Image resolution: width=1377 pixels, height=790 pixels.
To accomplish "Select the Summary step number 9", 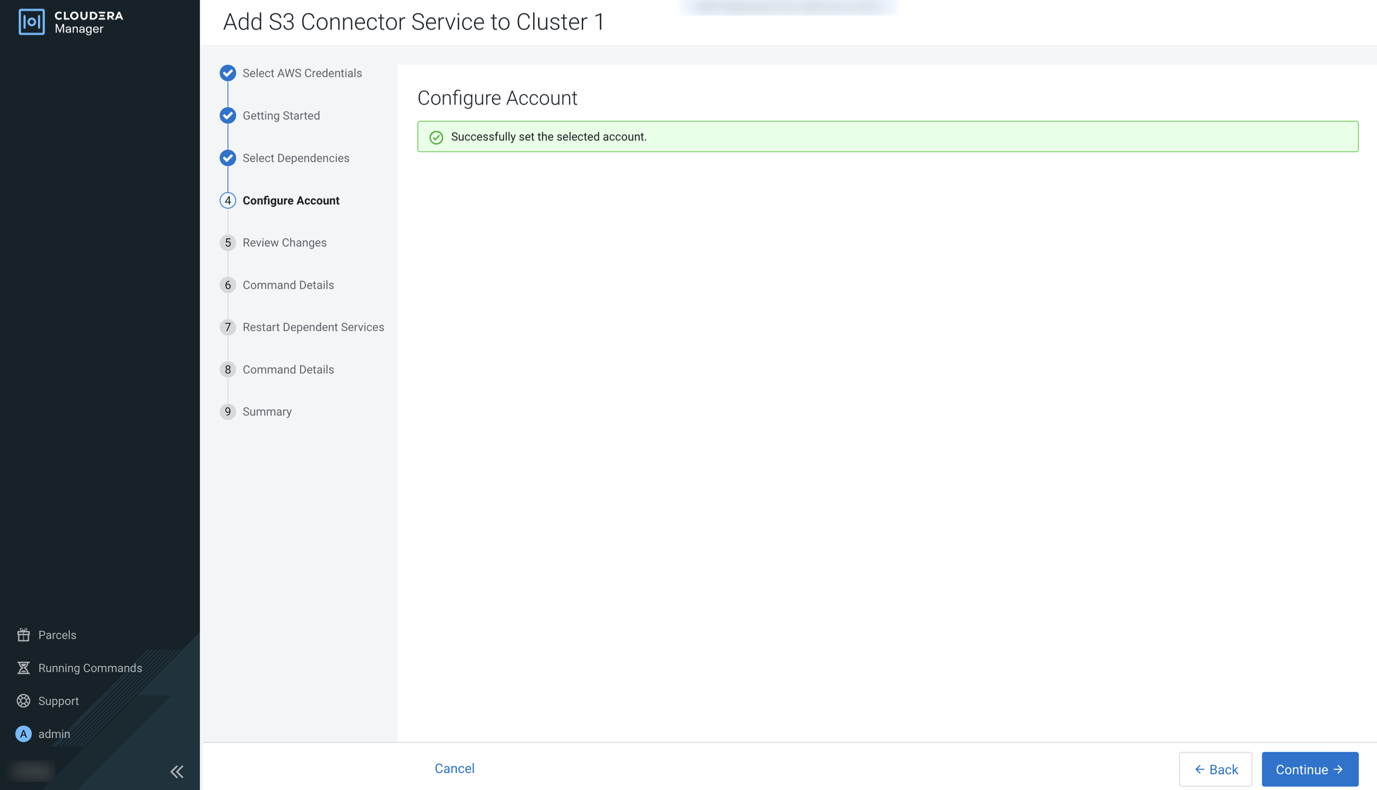I will [228, 411].
